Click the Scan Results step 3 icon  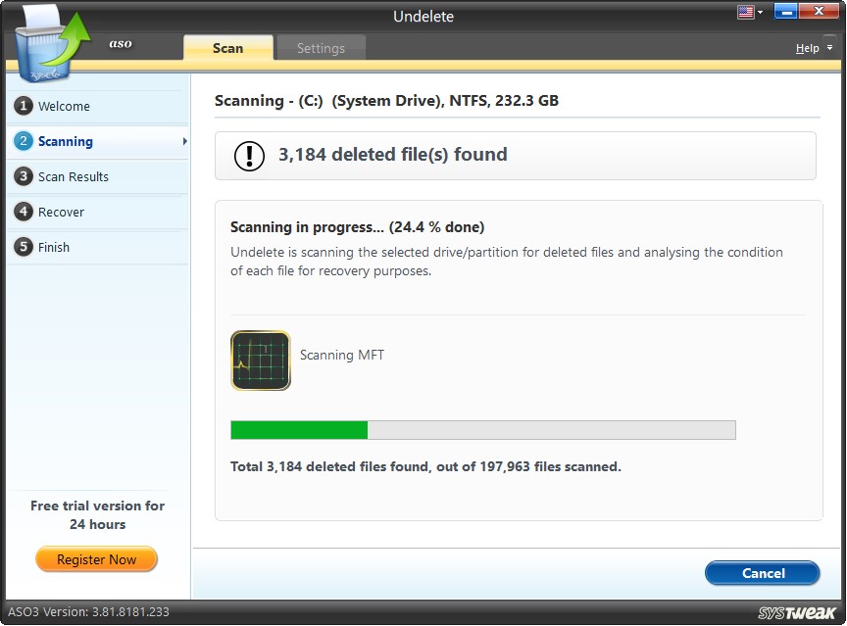24,176
